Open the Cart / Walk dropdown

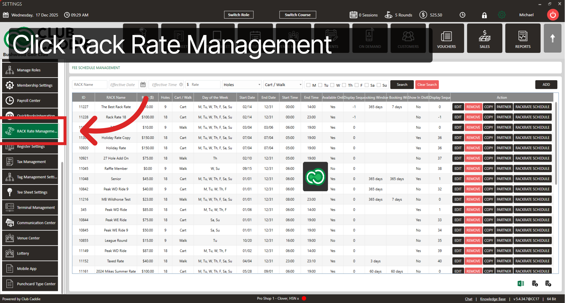tap(283, 85)
